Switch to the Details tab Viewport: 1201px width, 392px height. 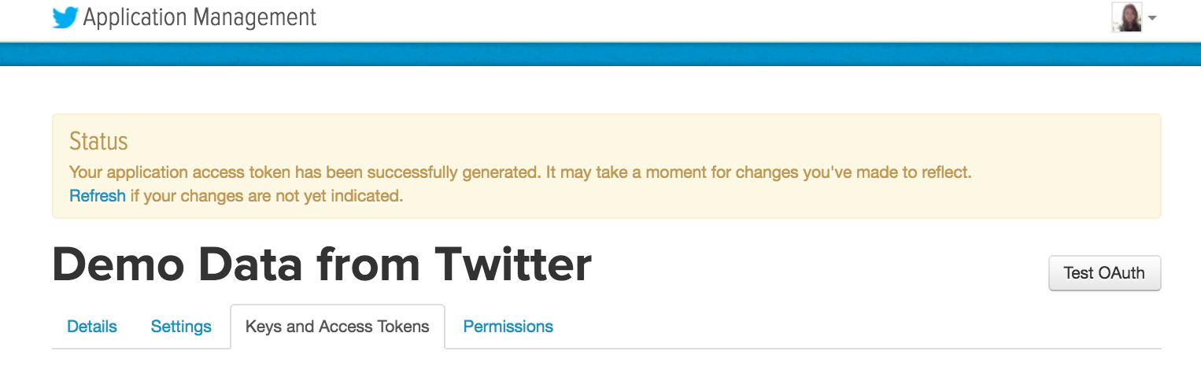click(x=92, y=327)
